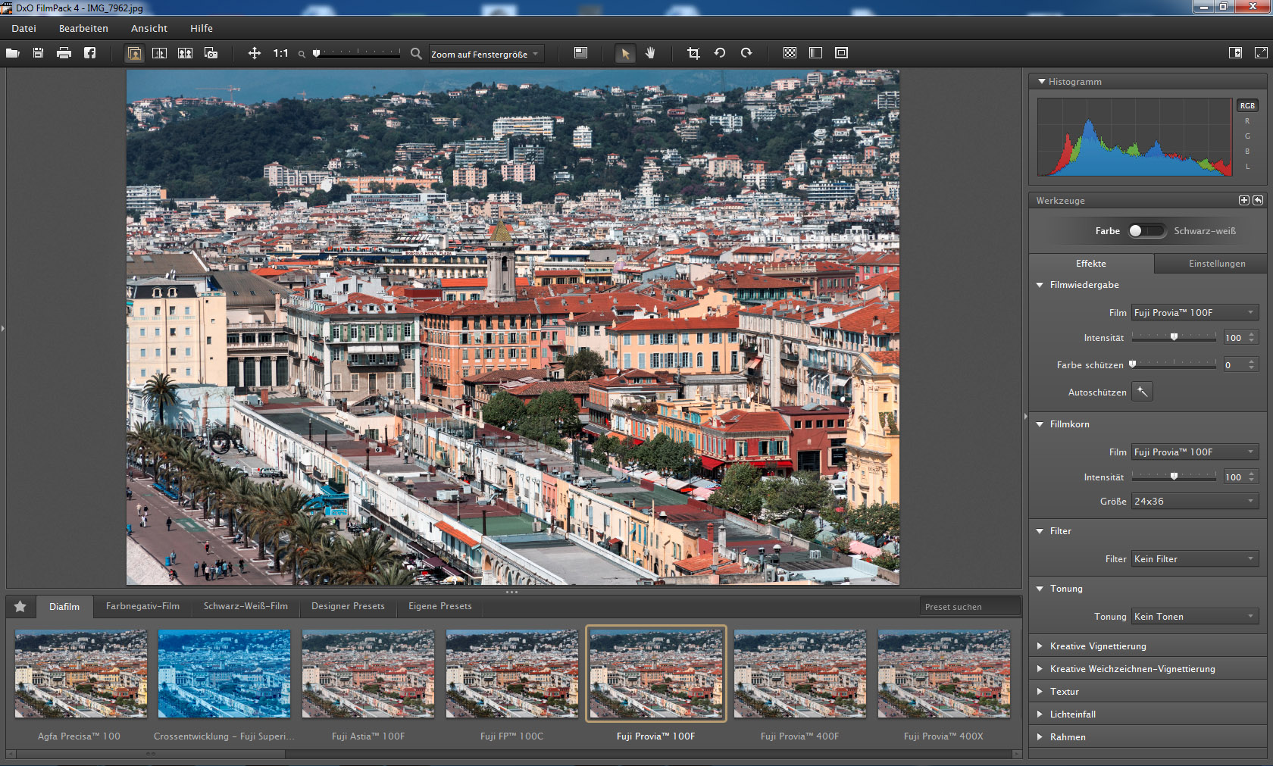Show favorite presets with star icon
1273x766 pixels.
click(x=20, y=606)
